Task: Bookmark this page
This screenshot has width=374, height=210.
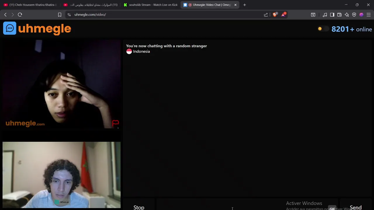Action: point(60,15)
